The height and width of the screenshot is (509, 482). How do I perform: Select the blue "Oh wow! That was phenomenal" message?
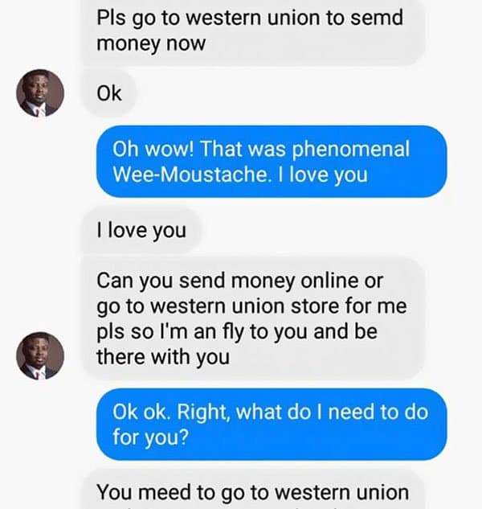point(272,162)
